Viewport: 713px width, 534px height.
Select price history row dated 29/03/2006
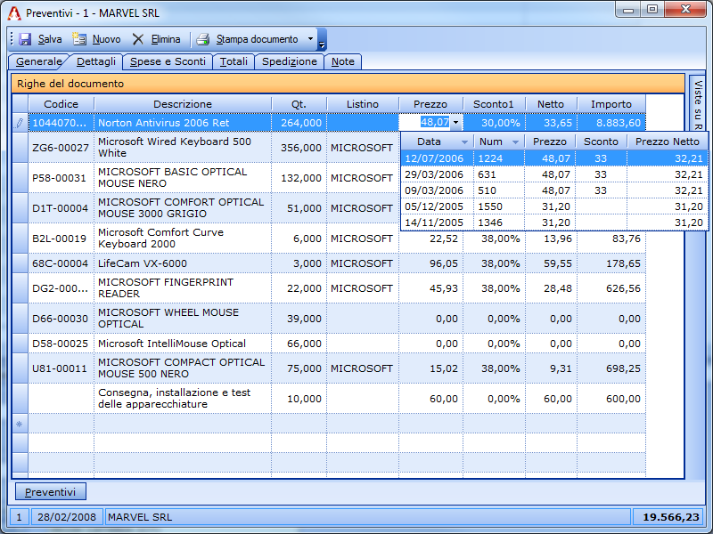[553, 174]
